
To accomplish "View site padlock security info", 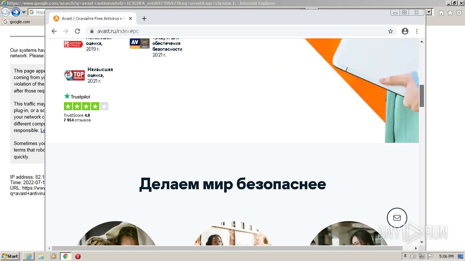I will [92, 31].
